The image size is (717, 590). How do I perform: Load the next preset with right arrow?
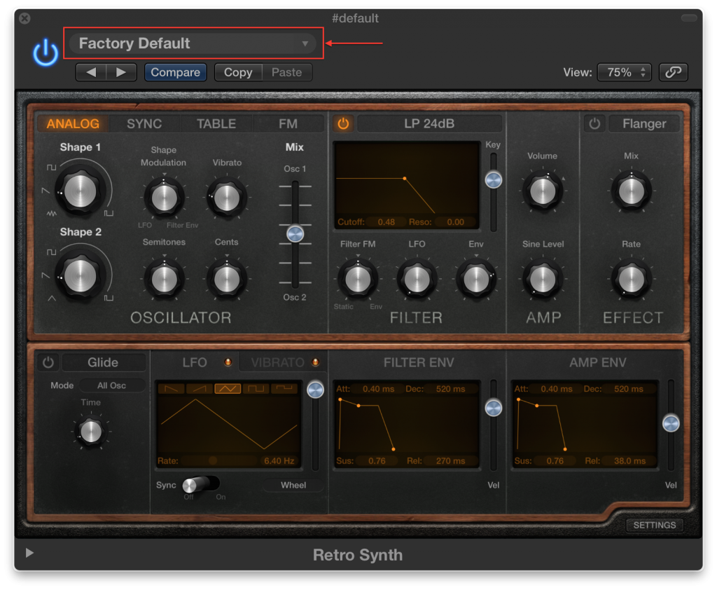(121, 72)
